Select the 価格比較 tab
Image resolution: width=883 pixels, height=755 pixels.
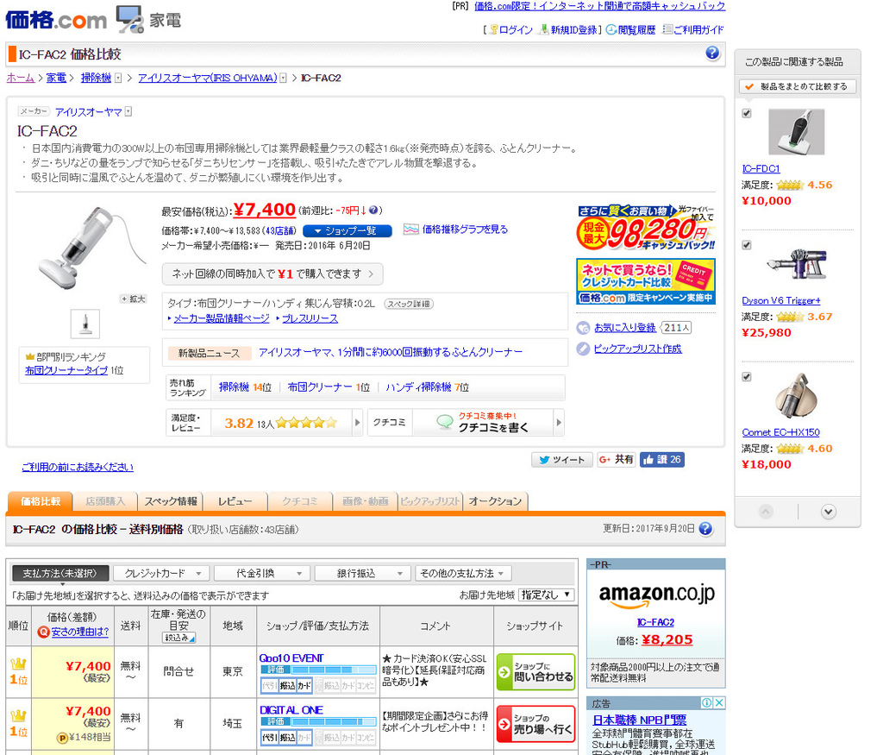pyautogui.click(x=40, y=501)
